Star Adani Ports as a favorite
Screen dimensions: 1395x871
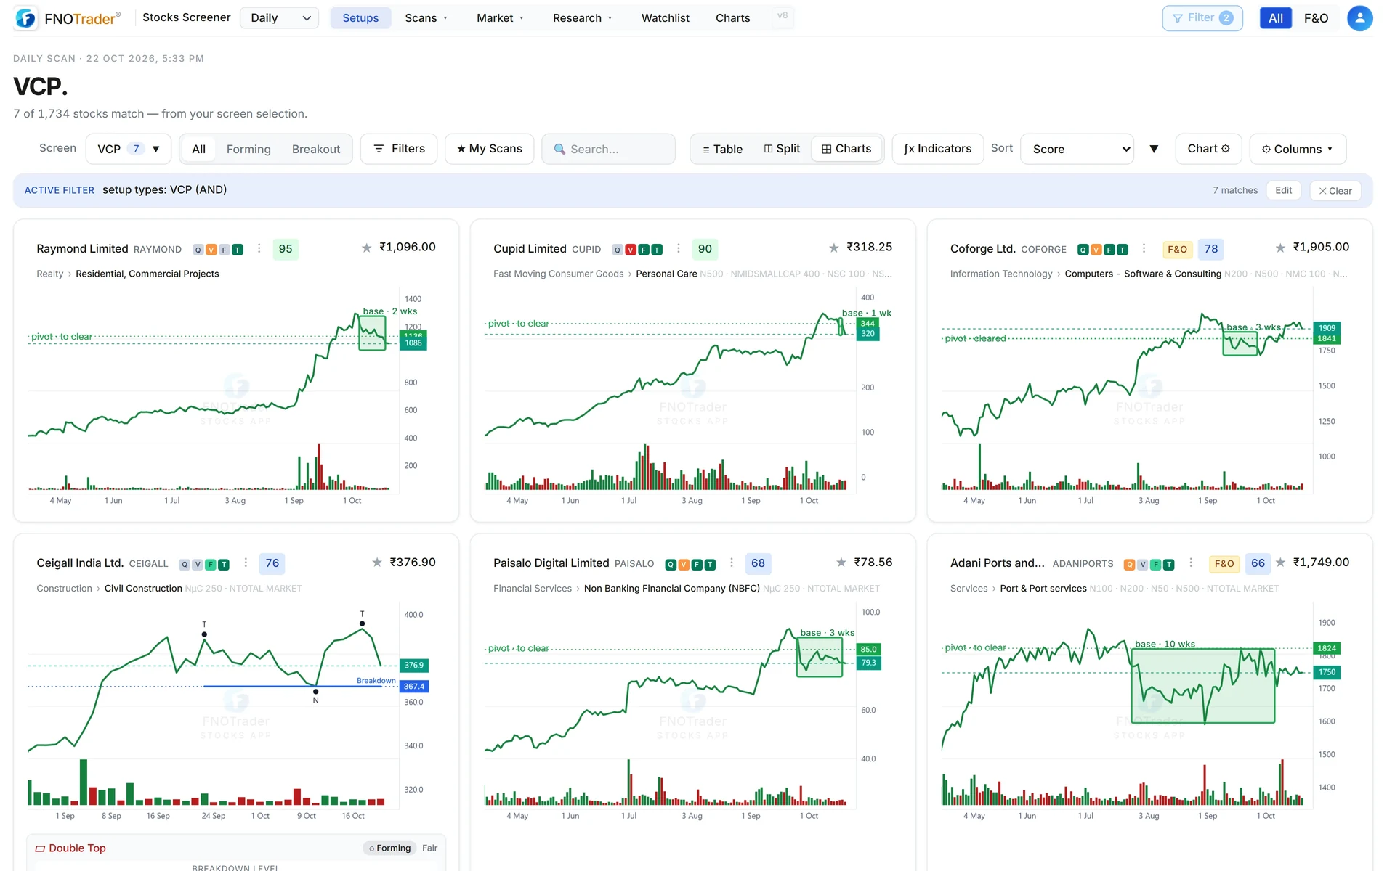click(x=1280, y=563)
